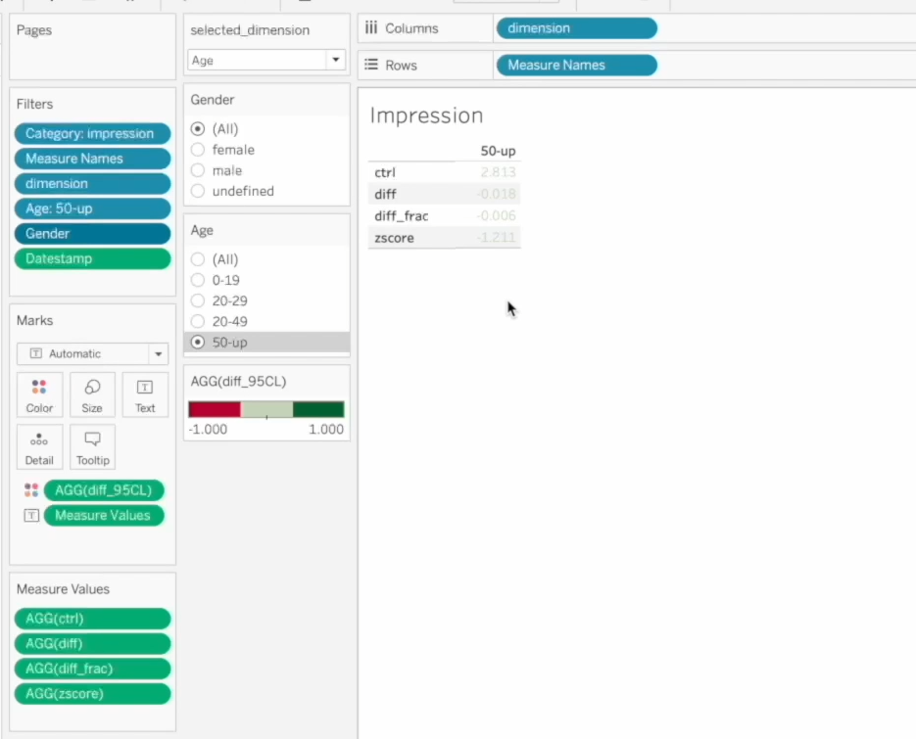Select Measure Names pill on Rows
916x739 pixels.
[577, 65]
